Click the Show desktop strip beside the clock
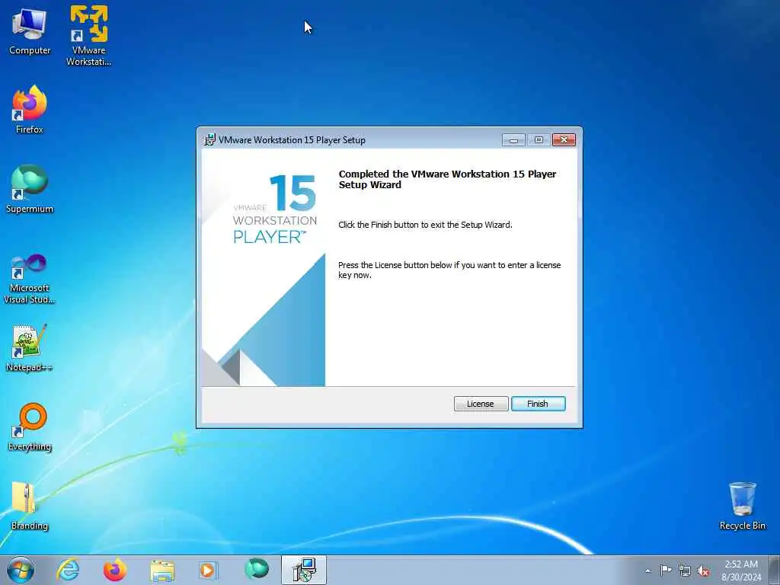This screenshot has height=585, width=780. tap(775, 570)
